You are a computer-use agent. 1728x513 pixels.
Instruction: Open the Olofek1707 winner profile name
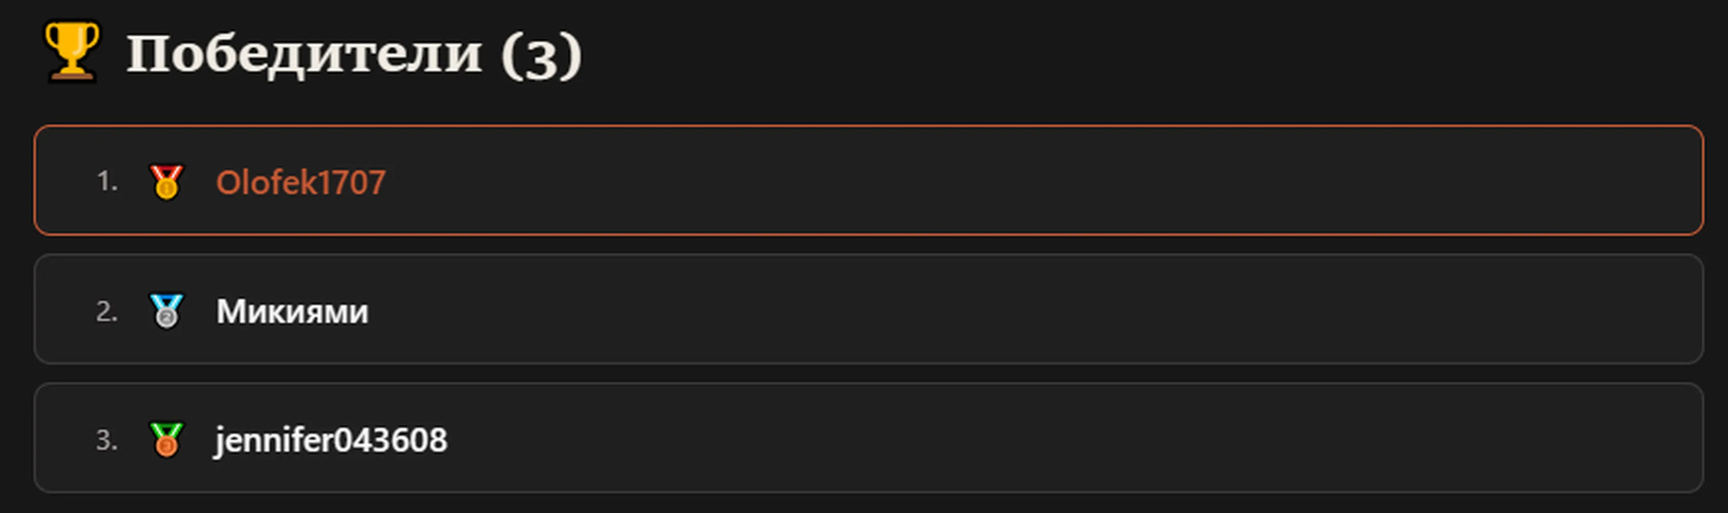pos(300,183)
